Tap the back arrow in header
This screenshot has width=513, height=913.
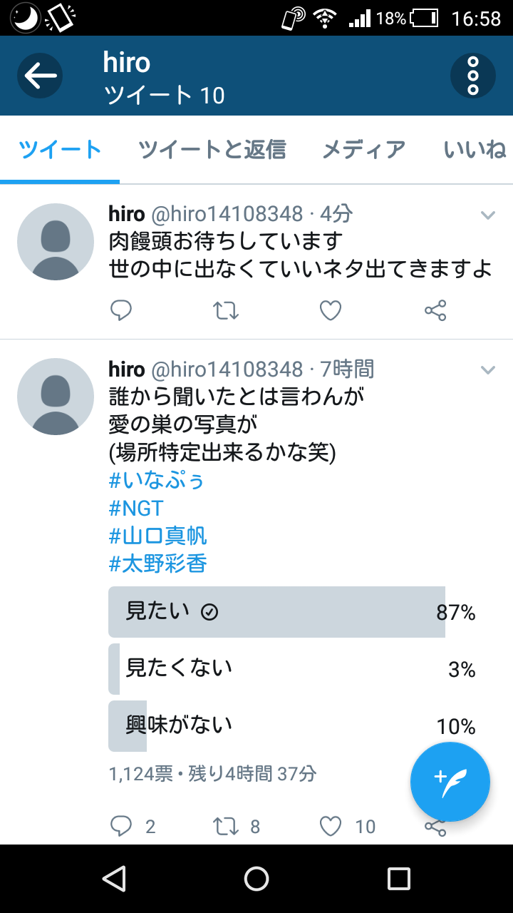click(x=40, y=76)
